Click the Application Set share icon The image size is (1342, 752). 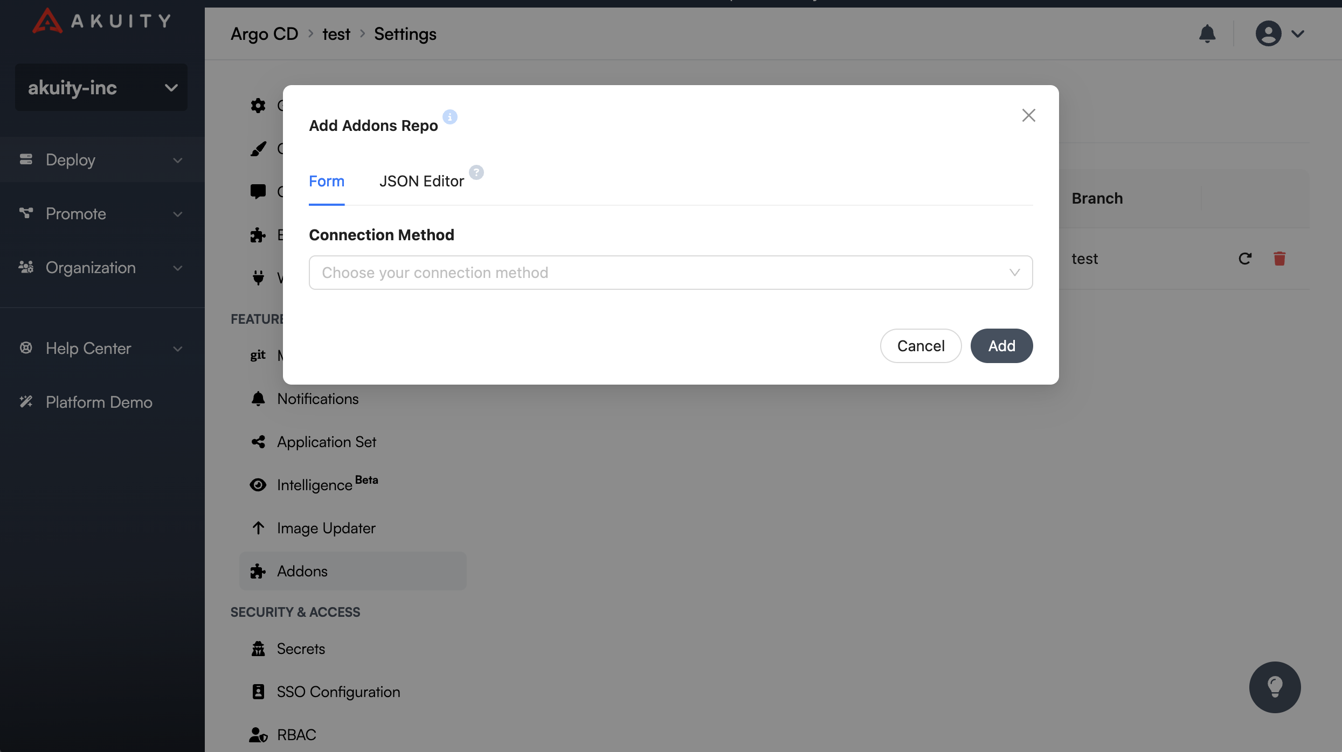[x=258, y=442]
